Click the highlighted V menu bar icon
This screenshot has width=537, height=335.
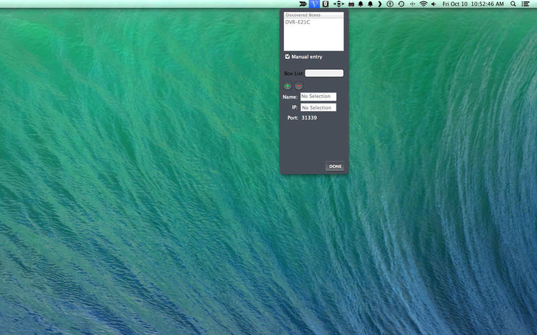(314, 4)
